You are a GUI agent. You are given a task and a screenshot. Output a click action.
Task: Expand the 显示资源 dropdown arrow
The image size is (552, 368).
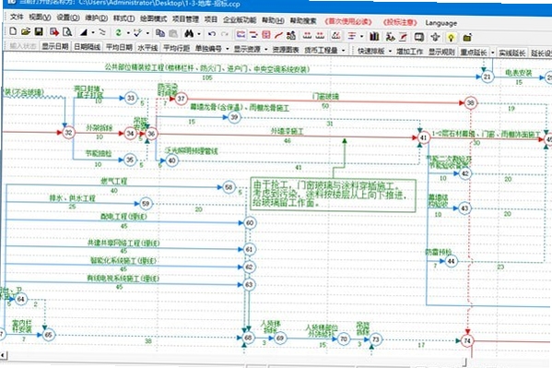click(266, 50)
